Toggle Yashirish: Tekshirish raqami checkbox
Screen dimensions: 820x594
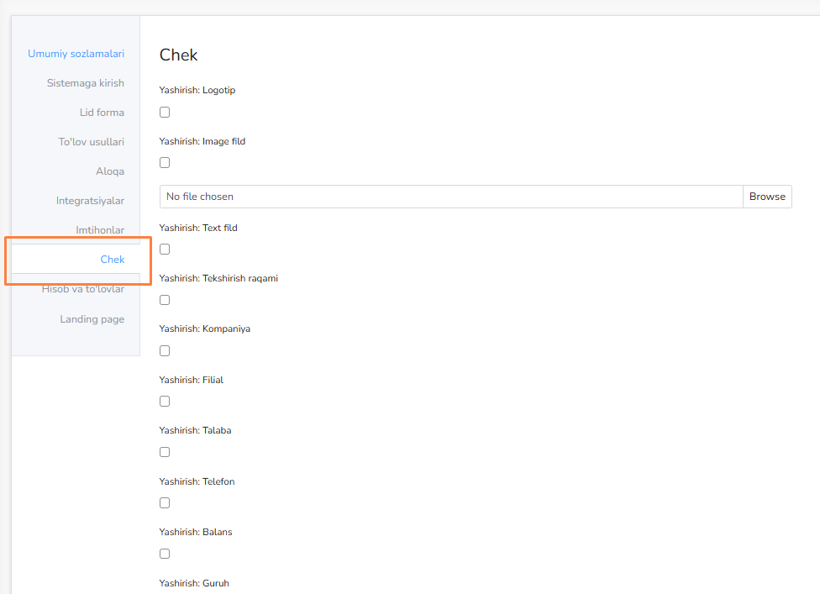(165, 300)
